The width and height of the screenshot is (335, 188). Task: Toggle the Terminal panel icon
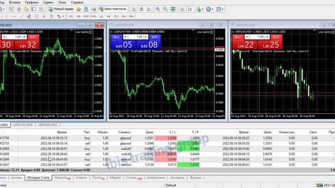pos(33,9)
